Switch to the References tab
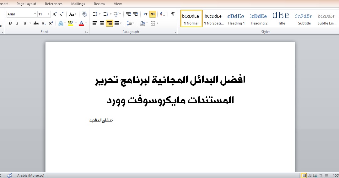This screenshot has width=339, height=178. click(x=54, y=4)
